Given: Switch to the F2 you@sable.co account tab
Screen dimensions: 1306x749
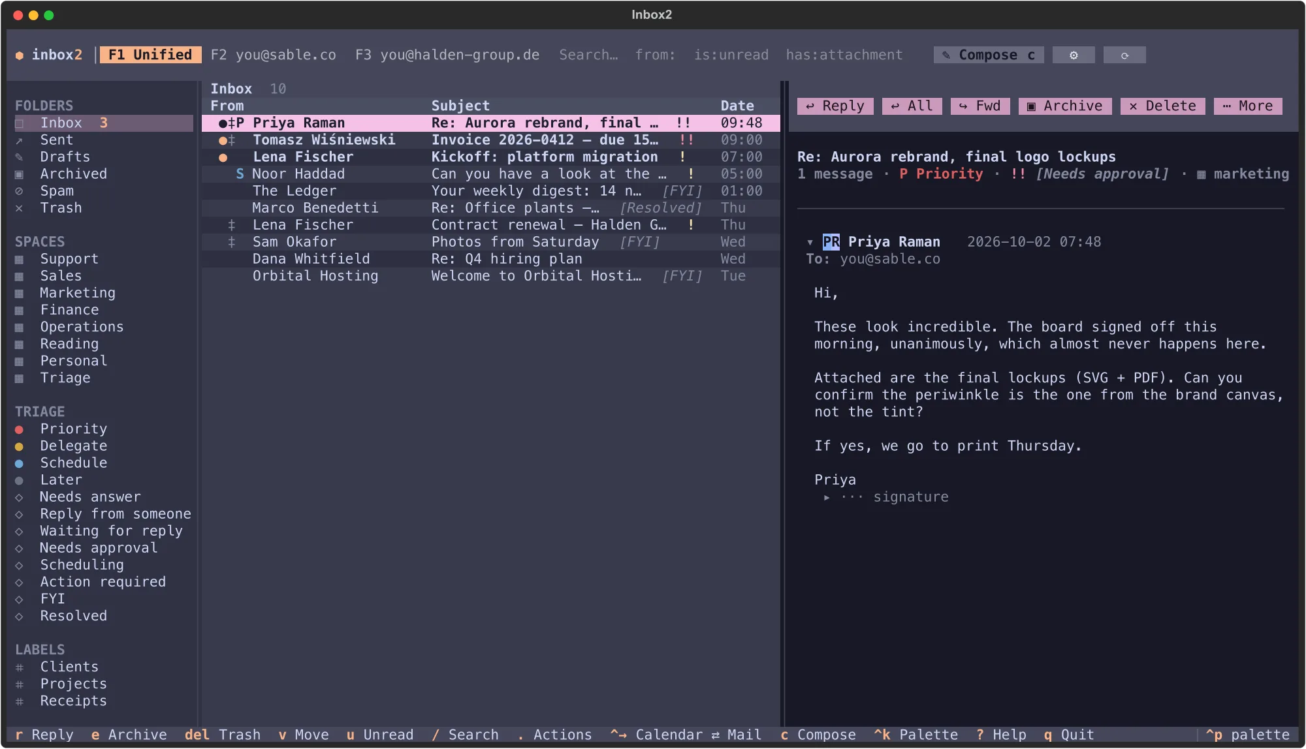Looking at the screenshot, I should pyautogui.click(x=273, y=55).
